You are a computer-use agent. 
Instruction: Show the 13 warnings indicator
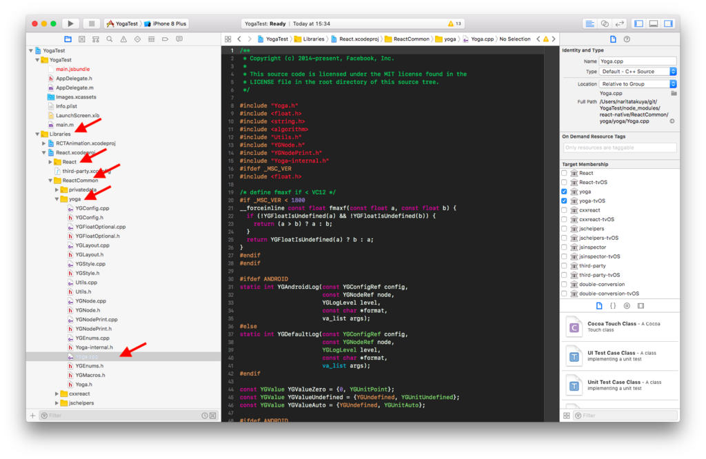pyautogui.click(x=454, y=23)
